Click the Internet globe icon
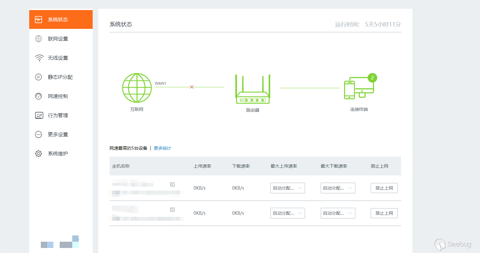 [137, 88]
